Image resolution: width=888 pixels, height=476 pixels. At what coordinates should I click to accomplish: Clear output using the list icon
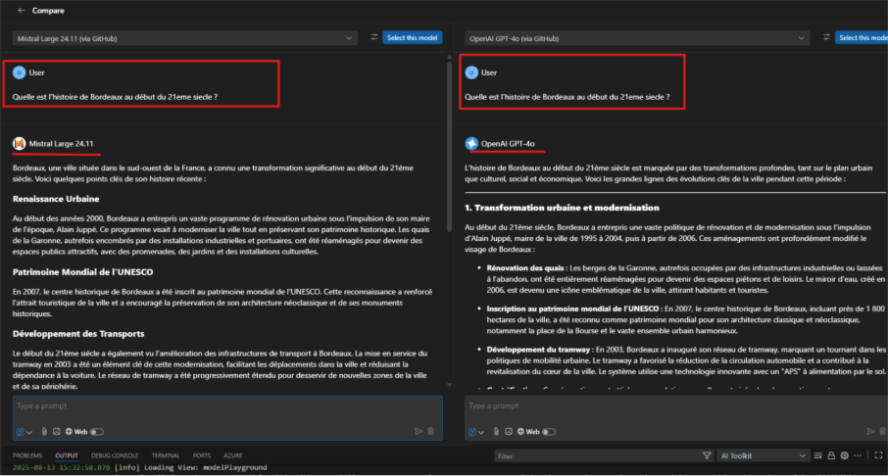[x=817, y=455]
